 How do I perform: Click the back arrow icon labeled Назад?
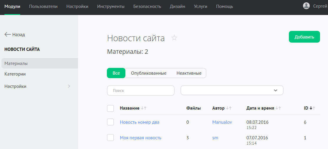click(x=8, y=34)
